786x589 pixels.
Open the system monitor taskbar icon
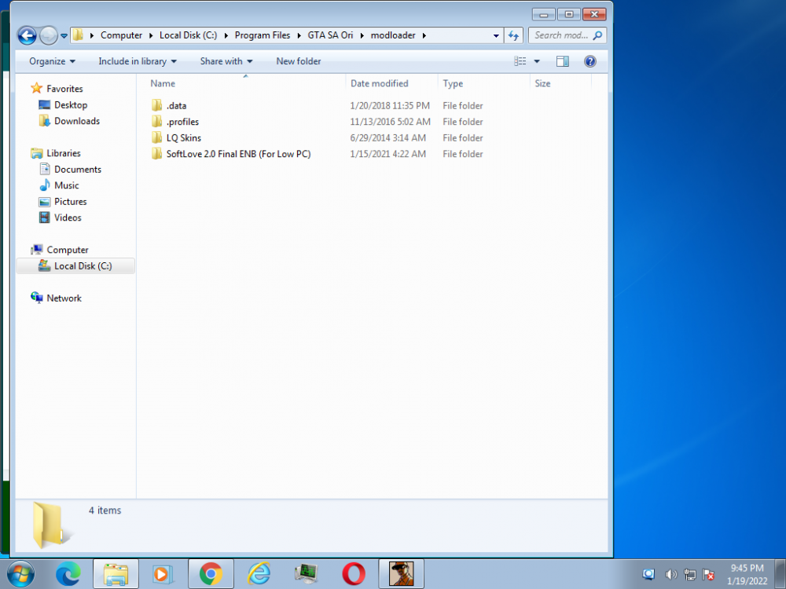tap(307, 574)
